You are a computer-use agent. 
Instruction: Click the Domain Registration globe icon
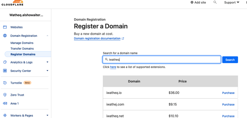5,36
